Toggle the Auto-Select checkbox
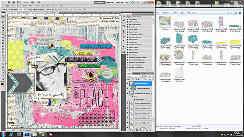Viewport: 244px width, 137px height. pyautogui.click(x=10, y=9)
